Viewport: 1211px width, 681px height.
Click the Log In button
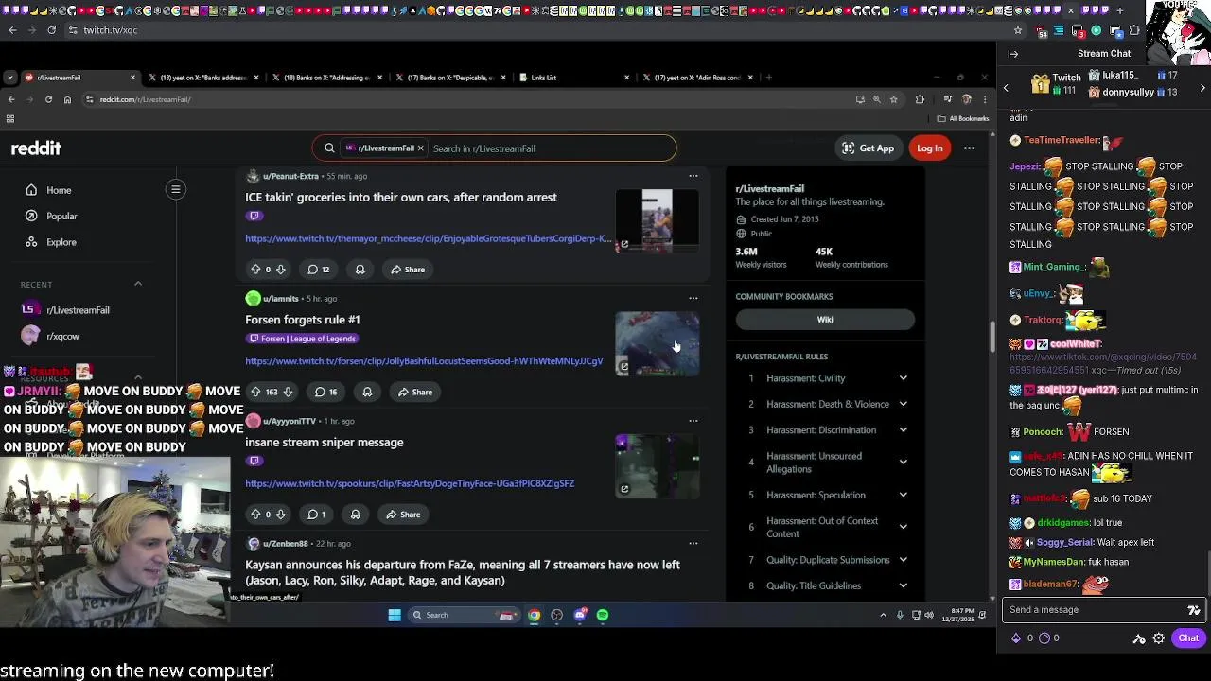pyautogui.click(x=929, y=148)
